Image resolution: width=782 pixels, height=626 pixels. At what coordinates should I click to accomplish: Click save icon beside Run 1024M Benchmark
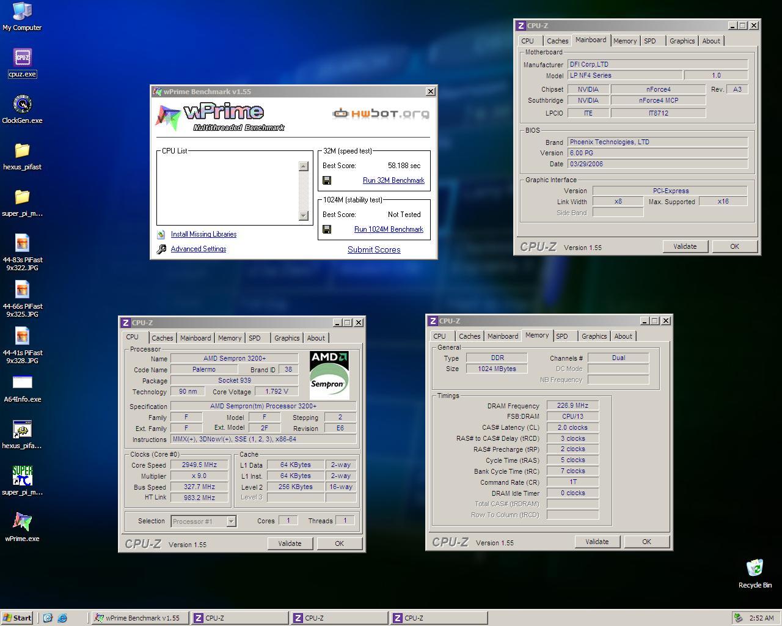[x=327, y=229]
